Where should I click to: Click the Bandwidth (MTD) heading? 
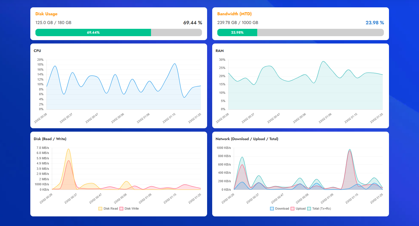point(234,14)
